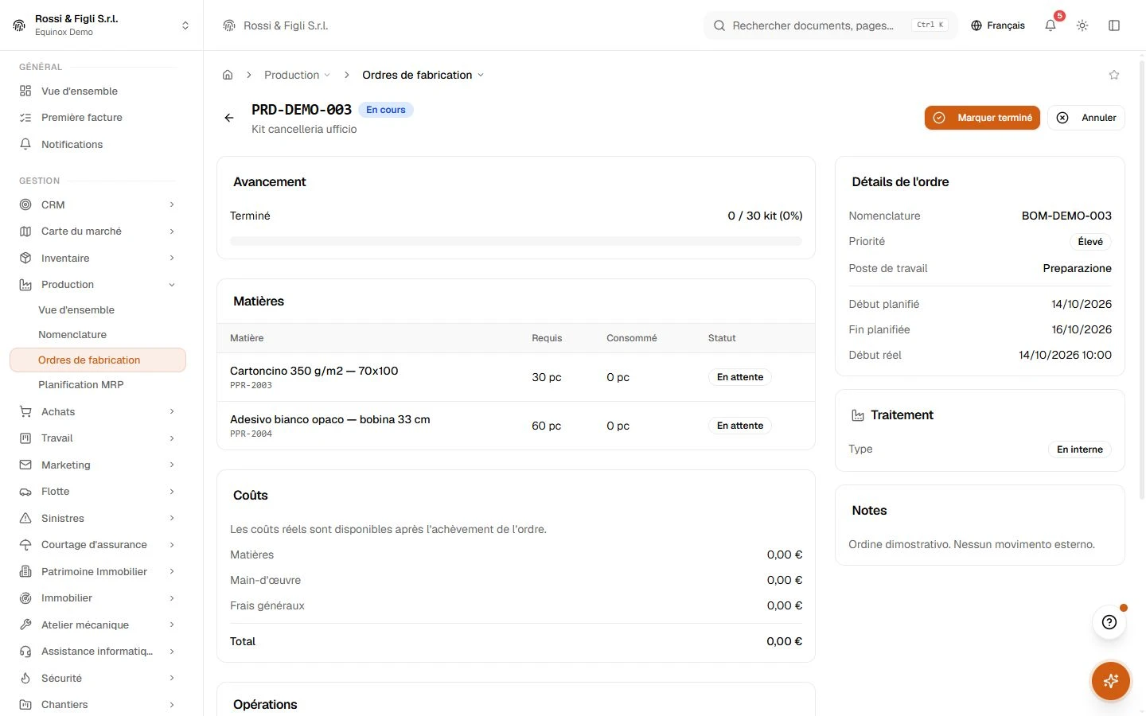
Task: Expand the Carte du marché section
Action: 97,232
